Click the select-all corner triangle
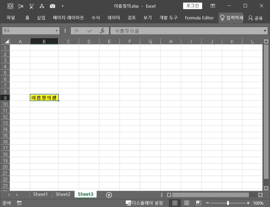This screenshot has width=270, height=207. (7, 41)
